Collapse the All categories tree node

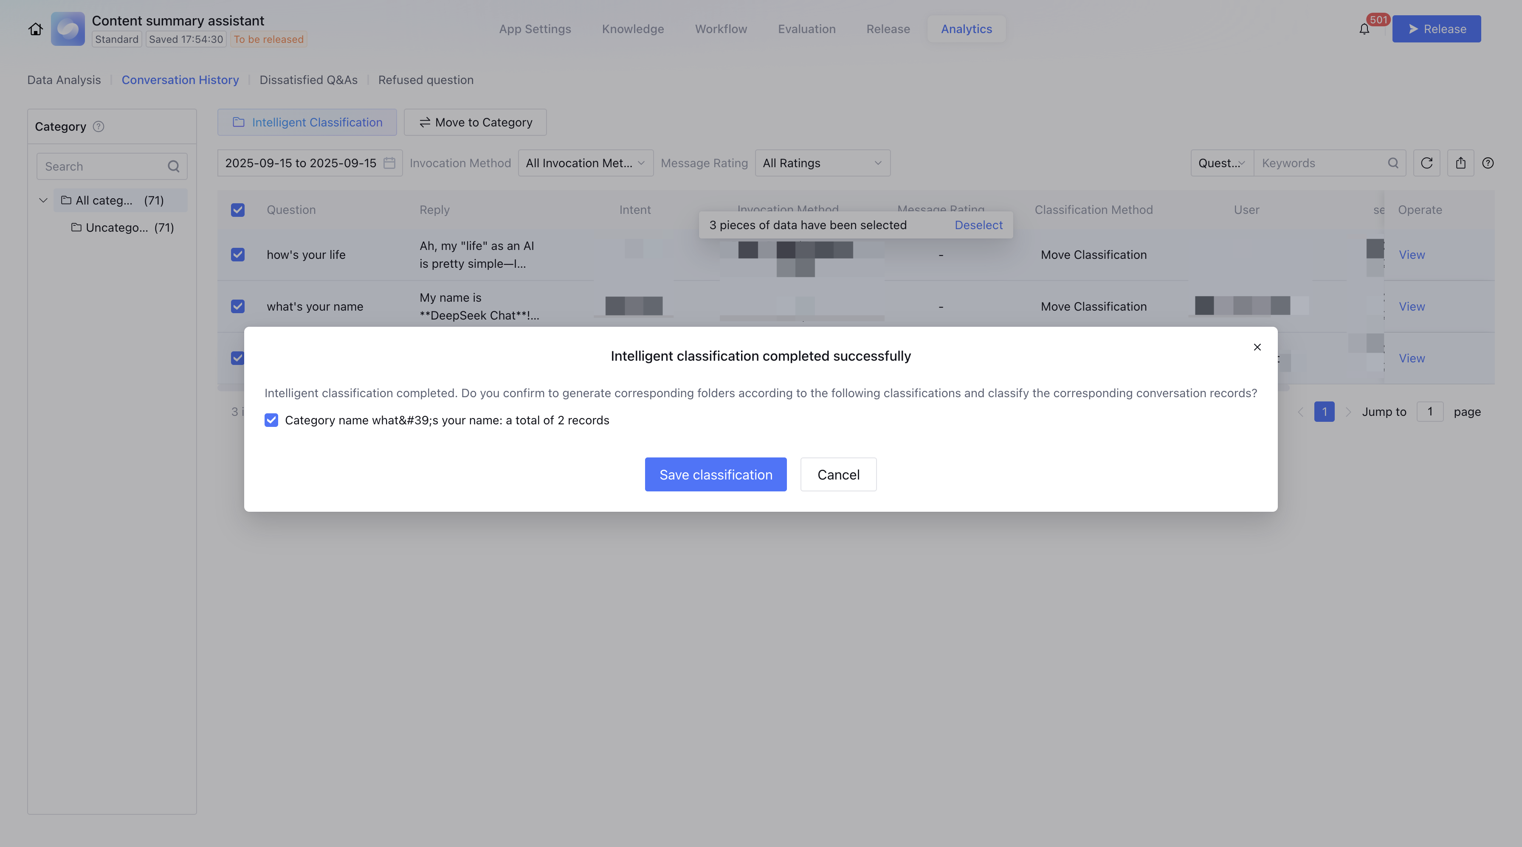point(43,200)
